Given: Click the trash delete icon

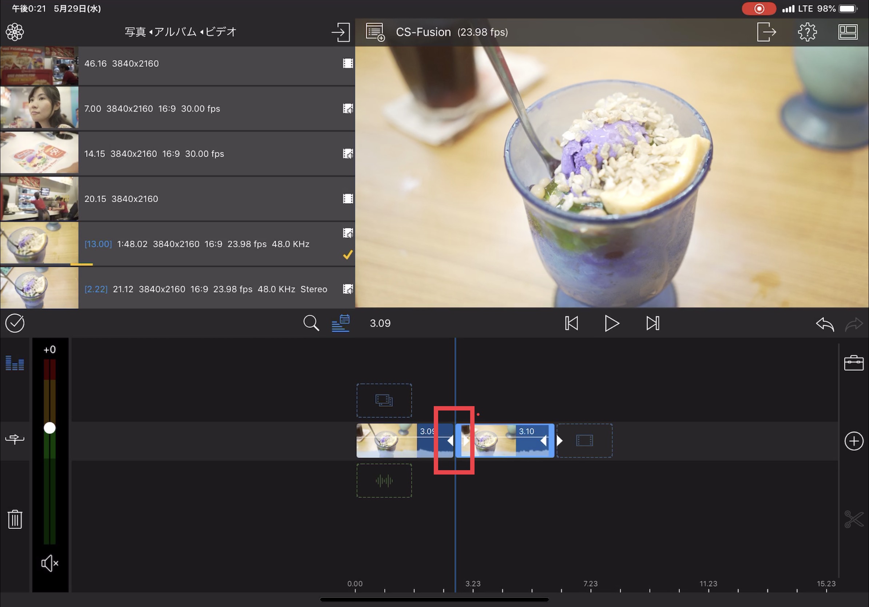Looking at the screenshot, I should coord(15,519).
